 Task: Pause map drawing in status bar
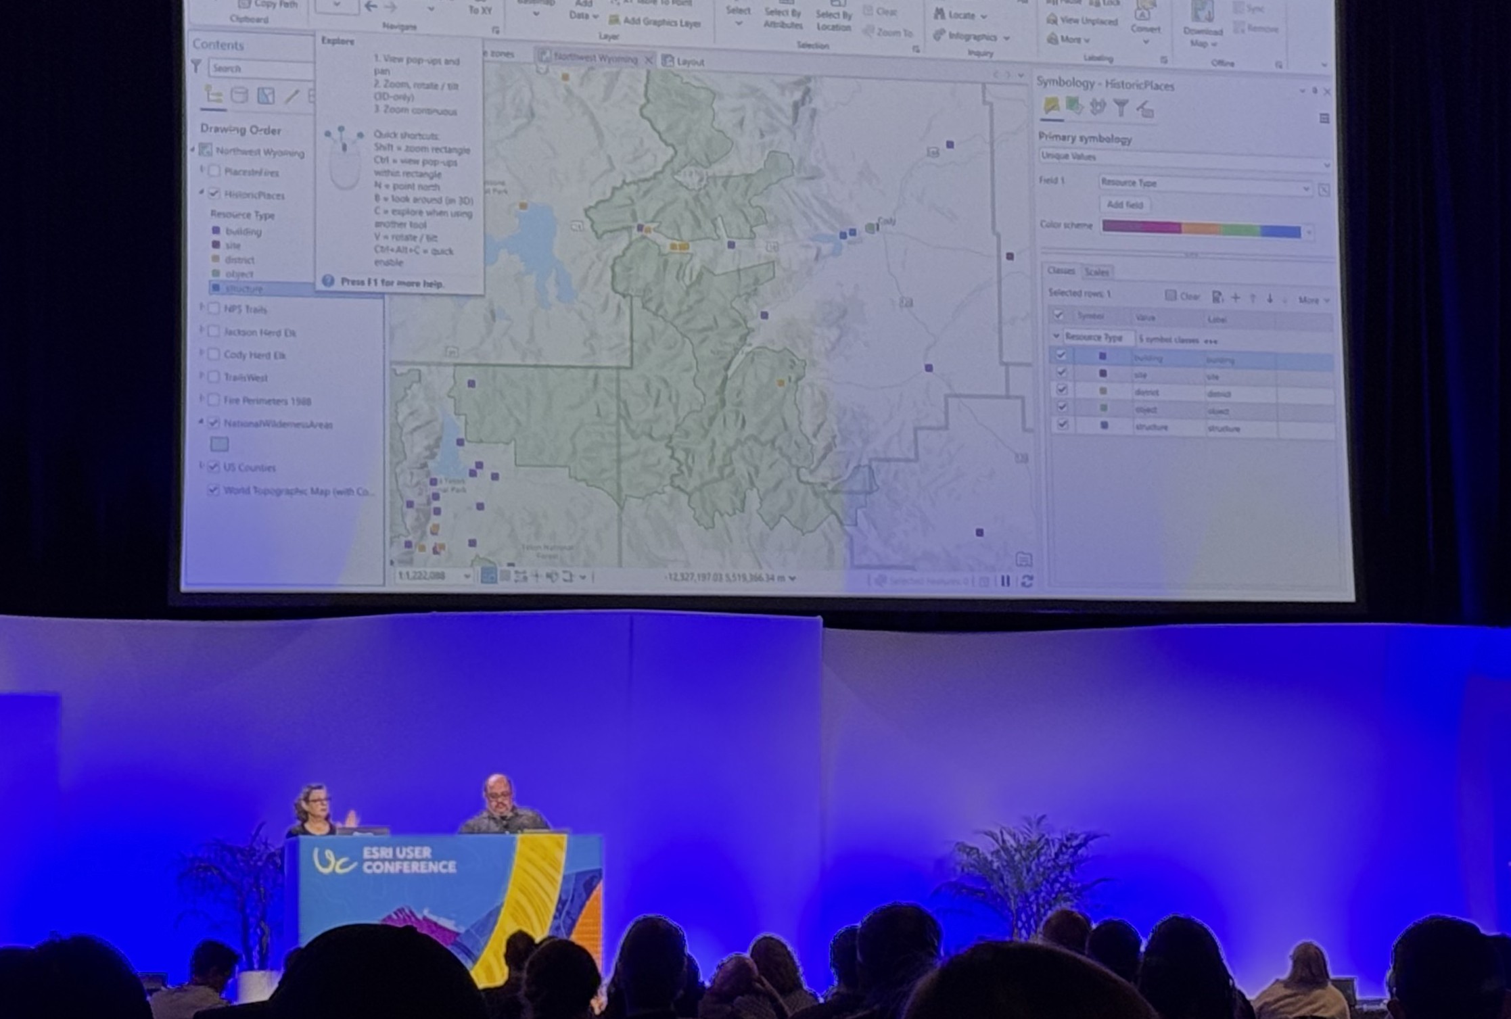pos(1006,581)
